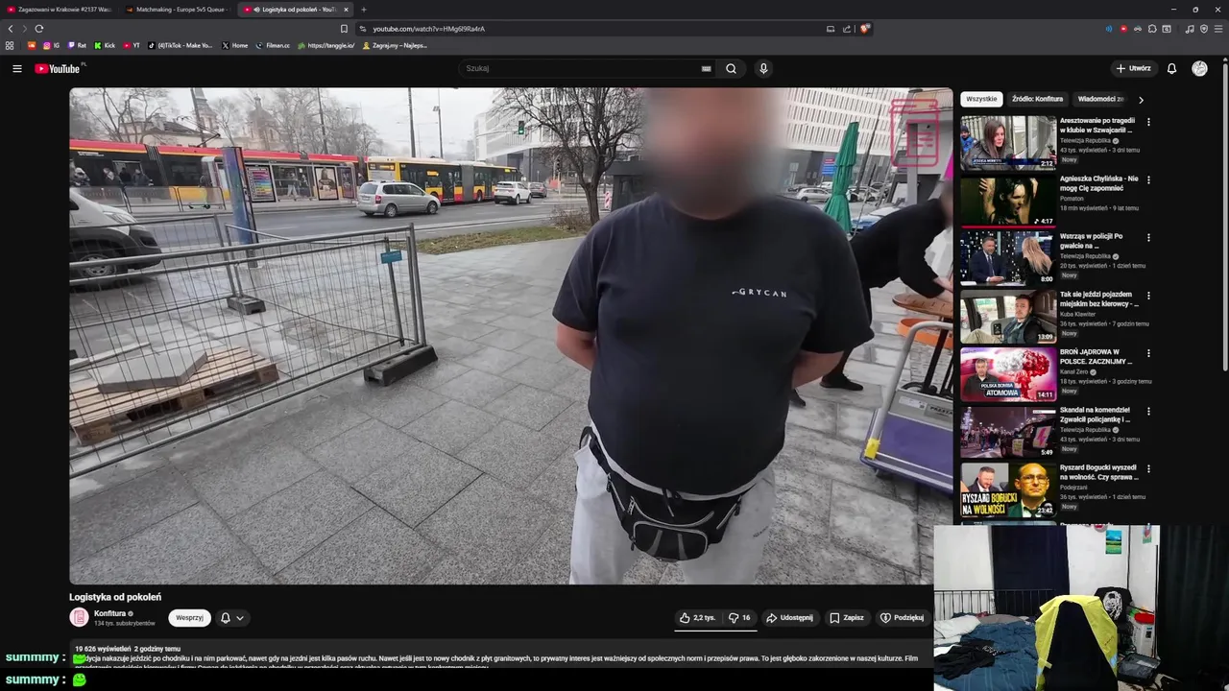Open apps grid icon in bookmarks bar
This screenshot has width=1229, height=691.
10,45
